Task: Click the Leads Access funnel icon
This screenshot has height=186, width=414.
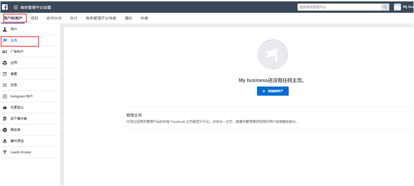Action: (x=5, y=152)
